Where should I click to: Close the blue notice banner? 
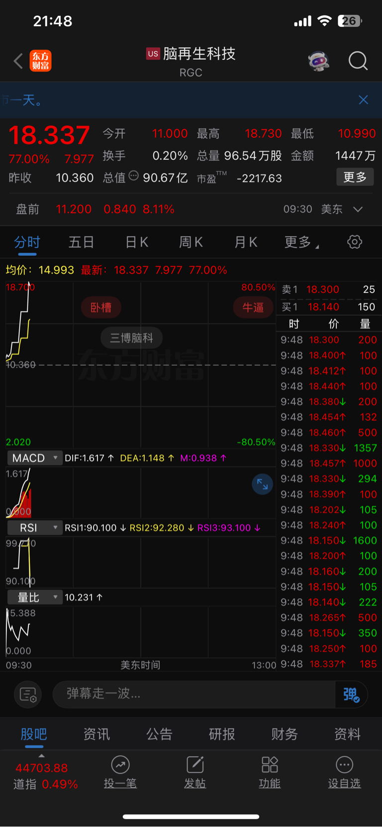(x=364, y=100)
